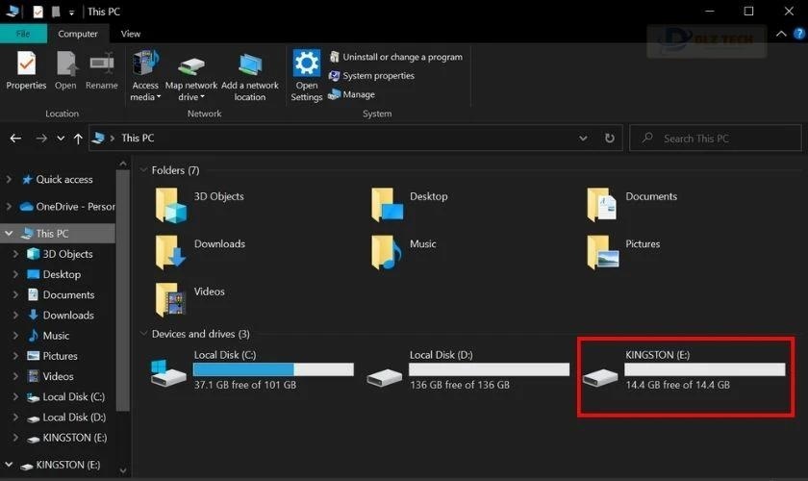Go up one level with up arrow
Image resolution: width=808 pixels, height=481 pixels.
[78, 139]
